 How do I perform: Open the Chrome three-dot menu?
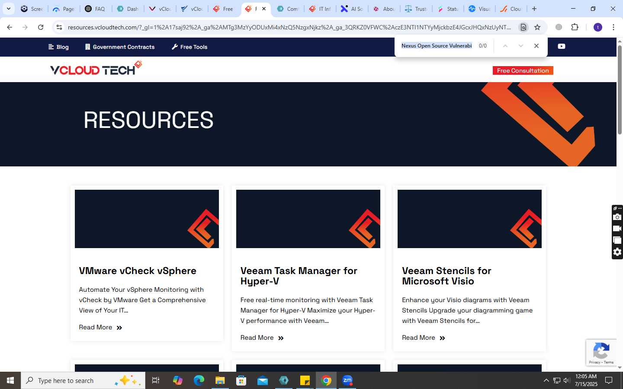point(613,27)
